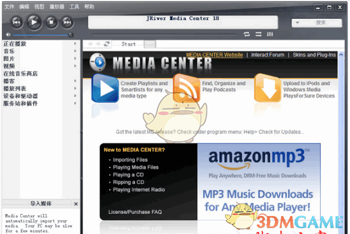This screenshot has height=234, width=350.
Task: Click the blank tab next to Start
Action: (x=150, y=44)
